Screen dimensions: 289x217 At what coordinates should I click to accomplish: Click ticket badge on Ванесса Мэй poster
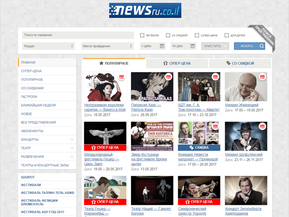click(121, 77)
